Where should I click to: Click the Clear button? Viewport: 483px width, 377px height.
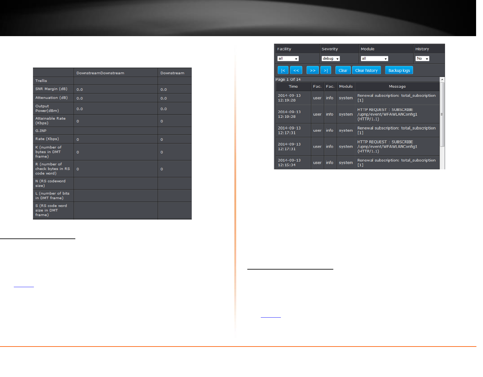tap(343, 70)
